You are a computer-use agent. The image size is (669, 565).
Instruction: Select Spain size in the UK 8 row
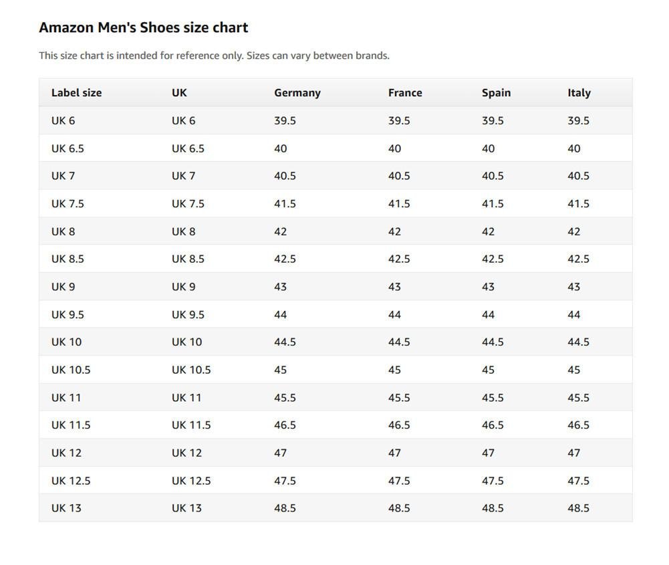[x=488, y=231]
